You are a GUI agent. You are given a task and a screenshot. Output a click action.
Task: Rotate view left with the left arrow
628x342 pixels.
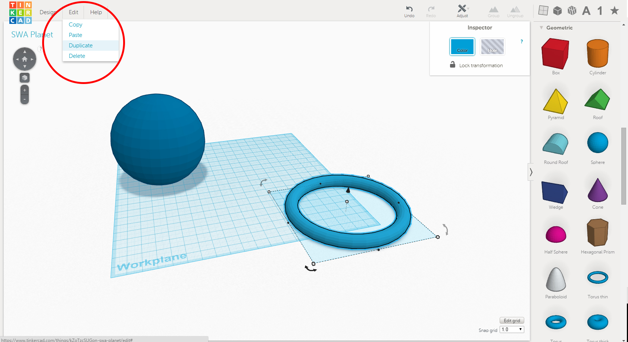17,59
